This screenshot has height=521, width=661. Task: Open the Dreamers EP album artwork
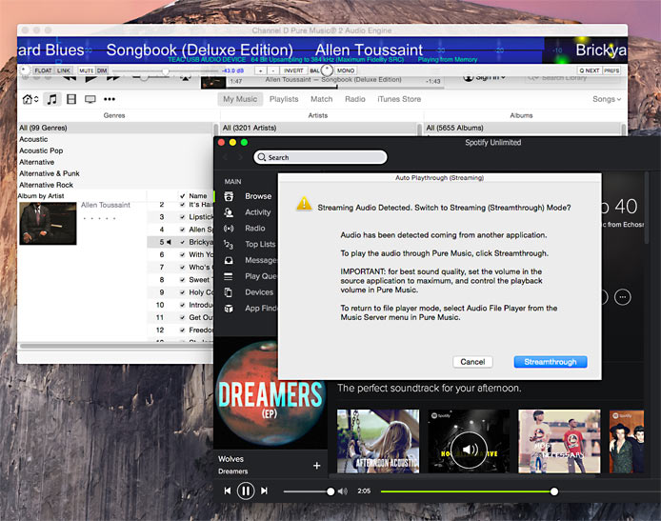coord(270,392)
